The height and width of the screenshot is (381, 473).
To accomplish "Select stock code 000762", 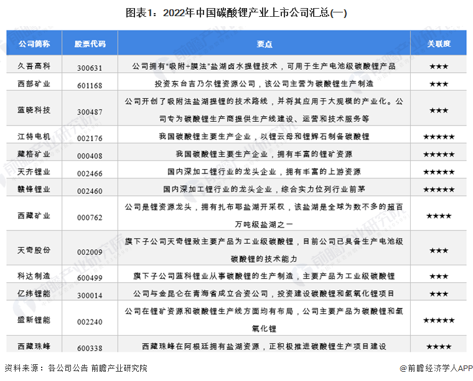I will (90, 218).
